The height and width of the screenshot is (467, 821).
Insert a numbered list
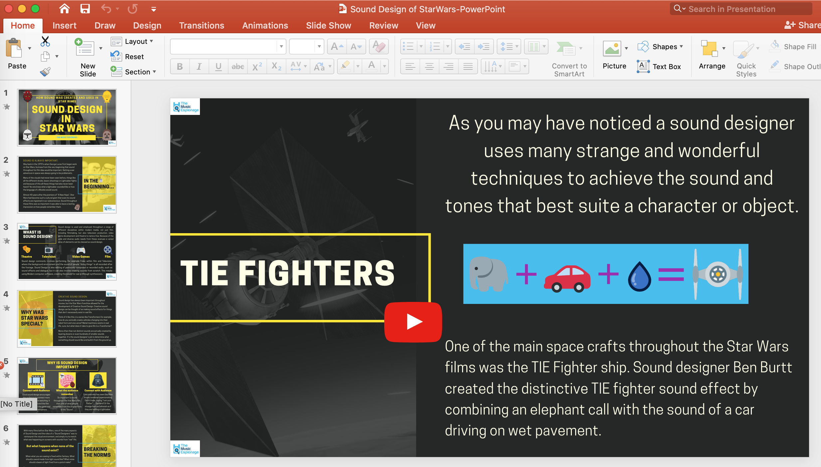435,47
